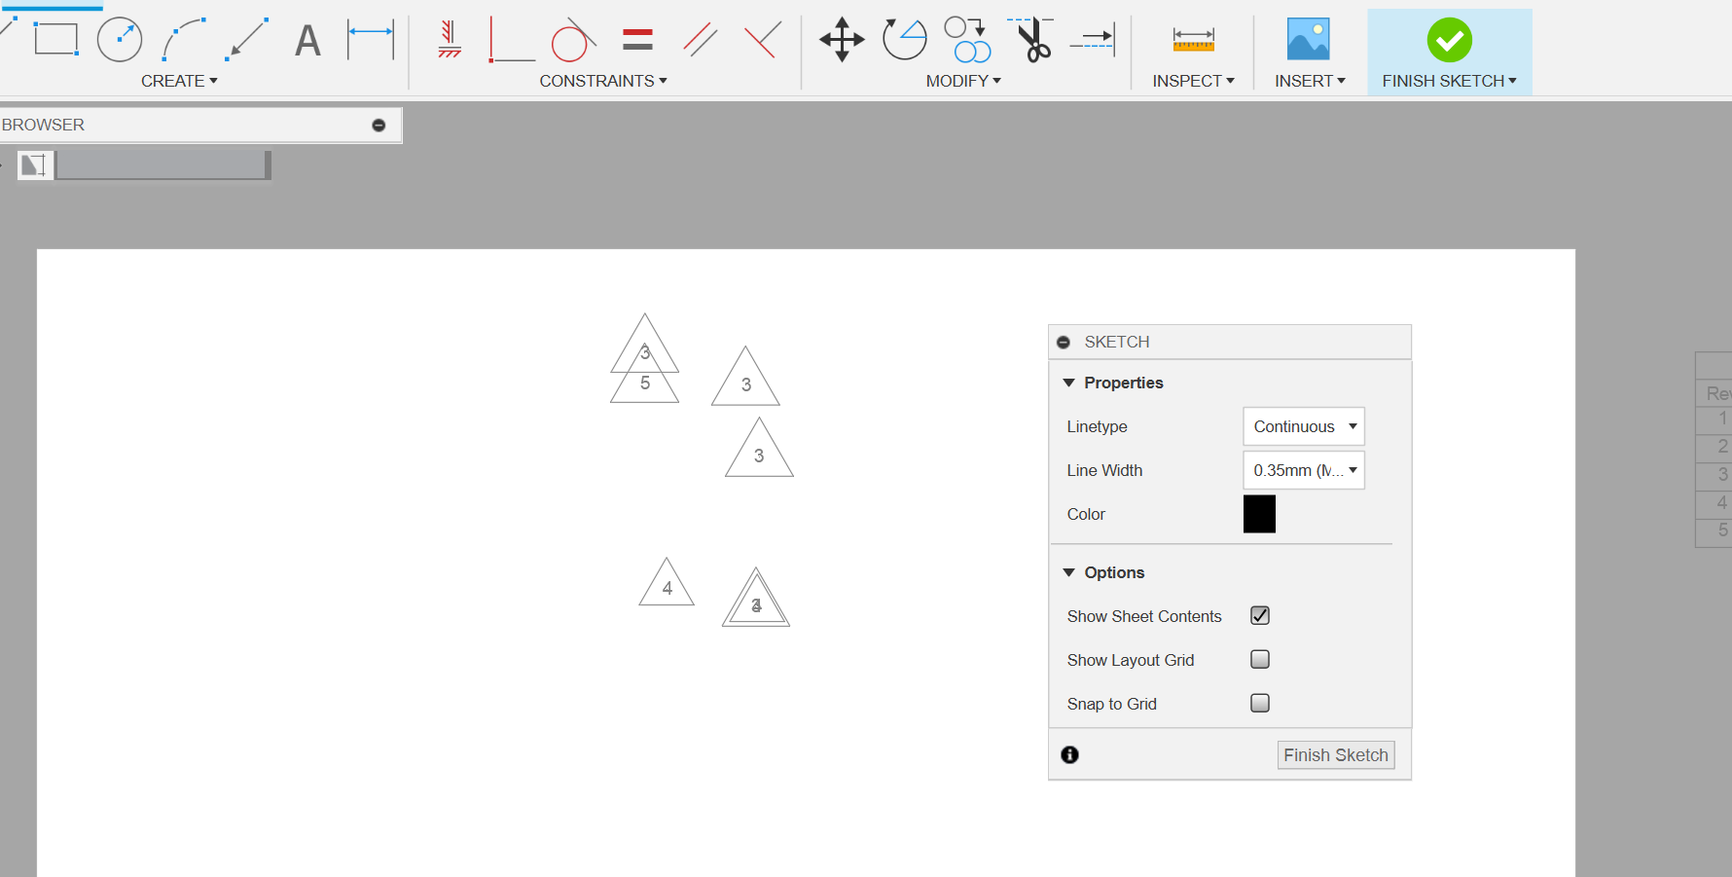Open the Sketch Dimension tool

pos(371,39)
